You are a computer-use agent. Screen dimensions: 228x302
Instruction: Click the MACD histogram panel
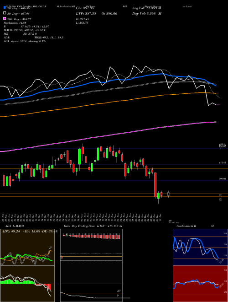27,284
